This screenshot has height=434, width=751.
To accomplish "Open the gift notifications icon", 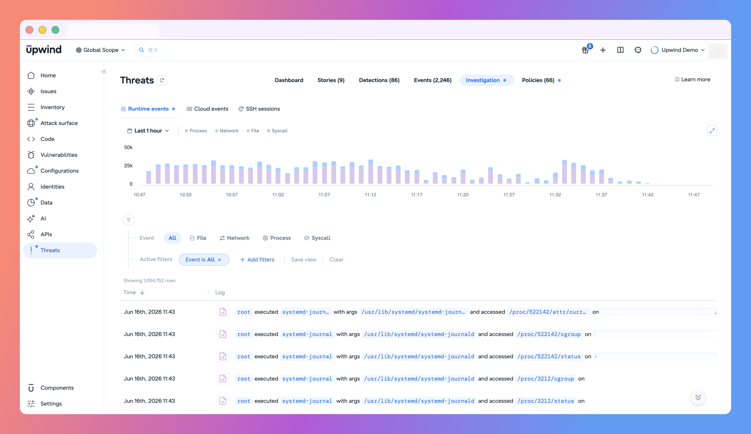I will tap(585, 50).
